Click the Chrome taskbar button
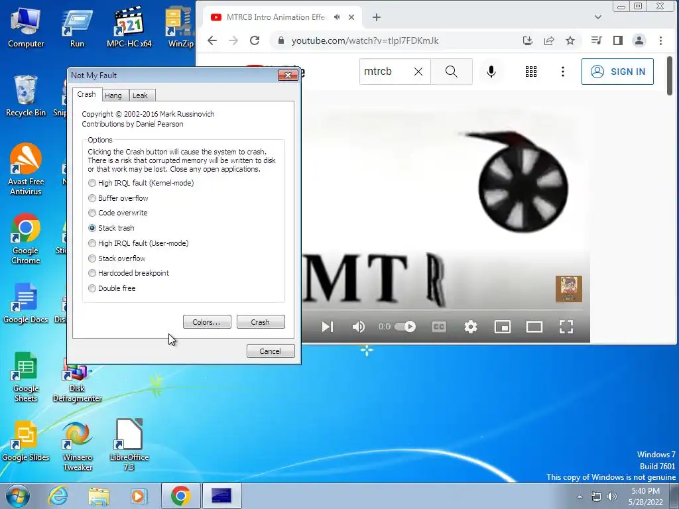 click(x=180, y=496)
